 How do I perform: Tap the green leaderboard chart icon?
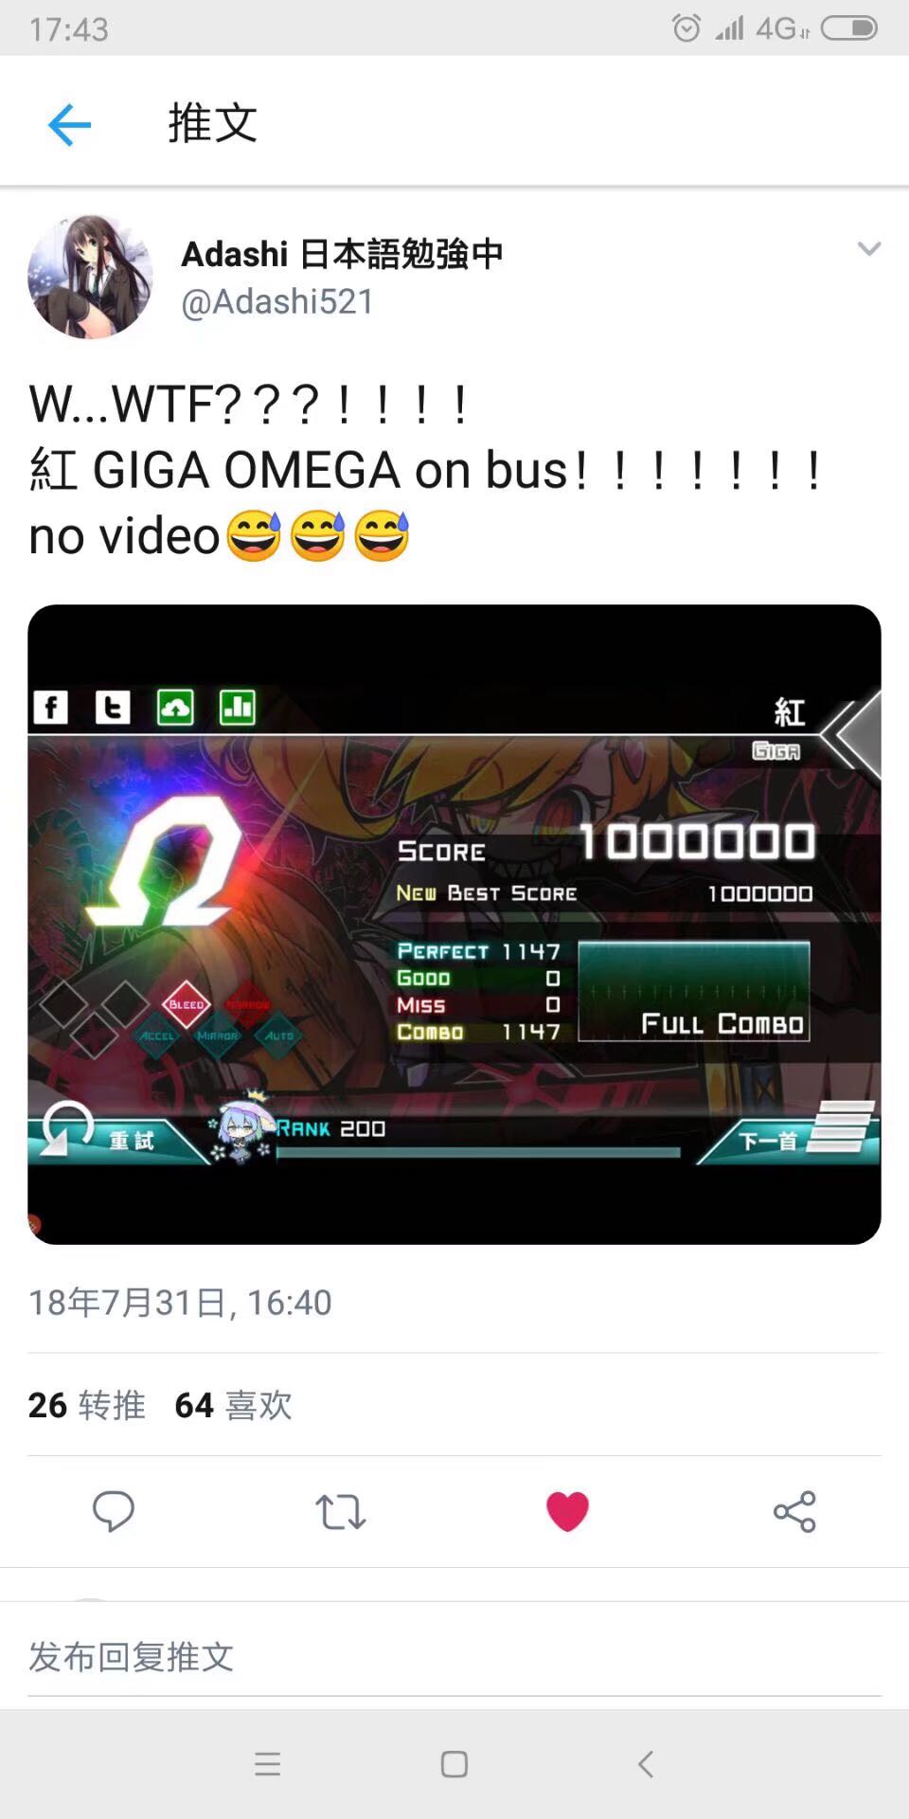click(238, 708)
